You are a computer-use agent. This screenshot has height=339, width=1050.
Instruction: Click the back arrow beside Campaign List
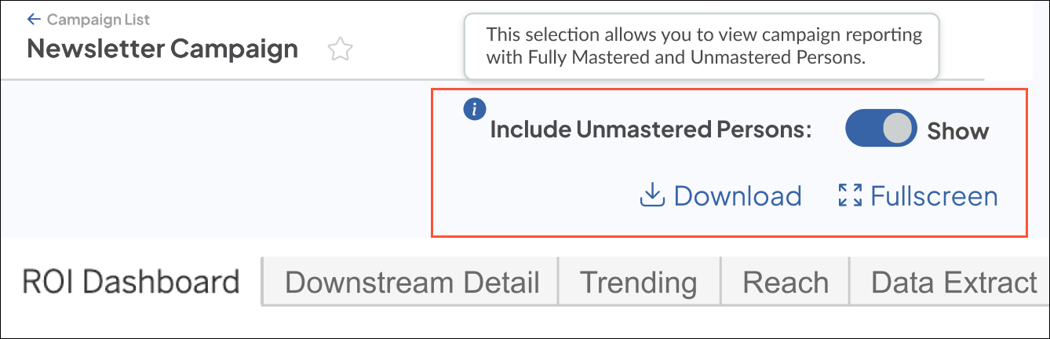click(34, 19)
